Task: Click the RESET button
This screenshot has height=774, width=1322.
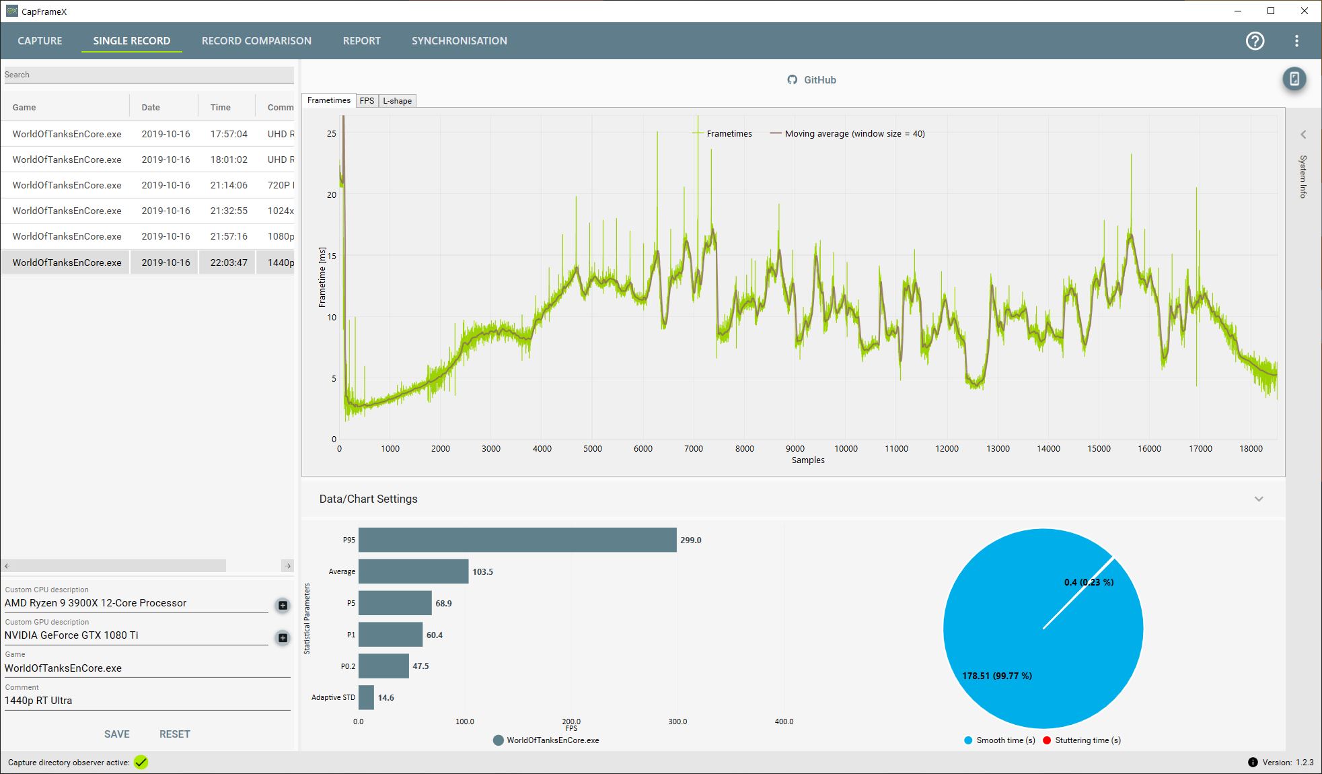Action: point(175,734)
